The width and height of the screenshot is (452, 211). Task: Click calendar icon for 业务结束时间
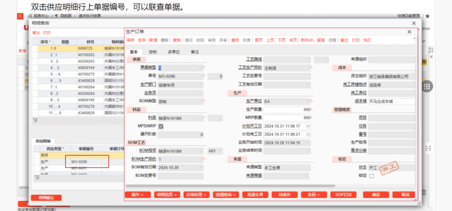point(308,151)
